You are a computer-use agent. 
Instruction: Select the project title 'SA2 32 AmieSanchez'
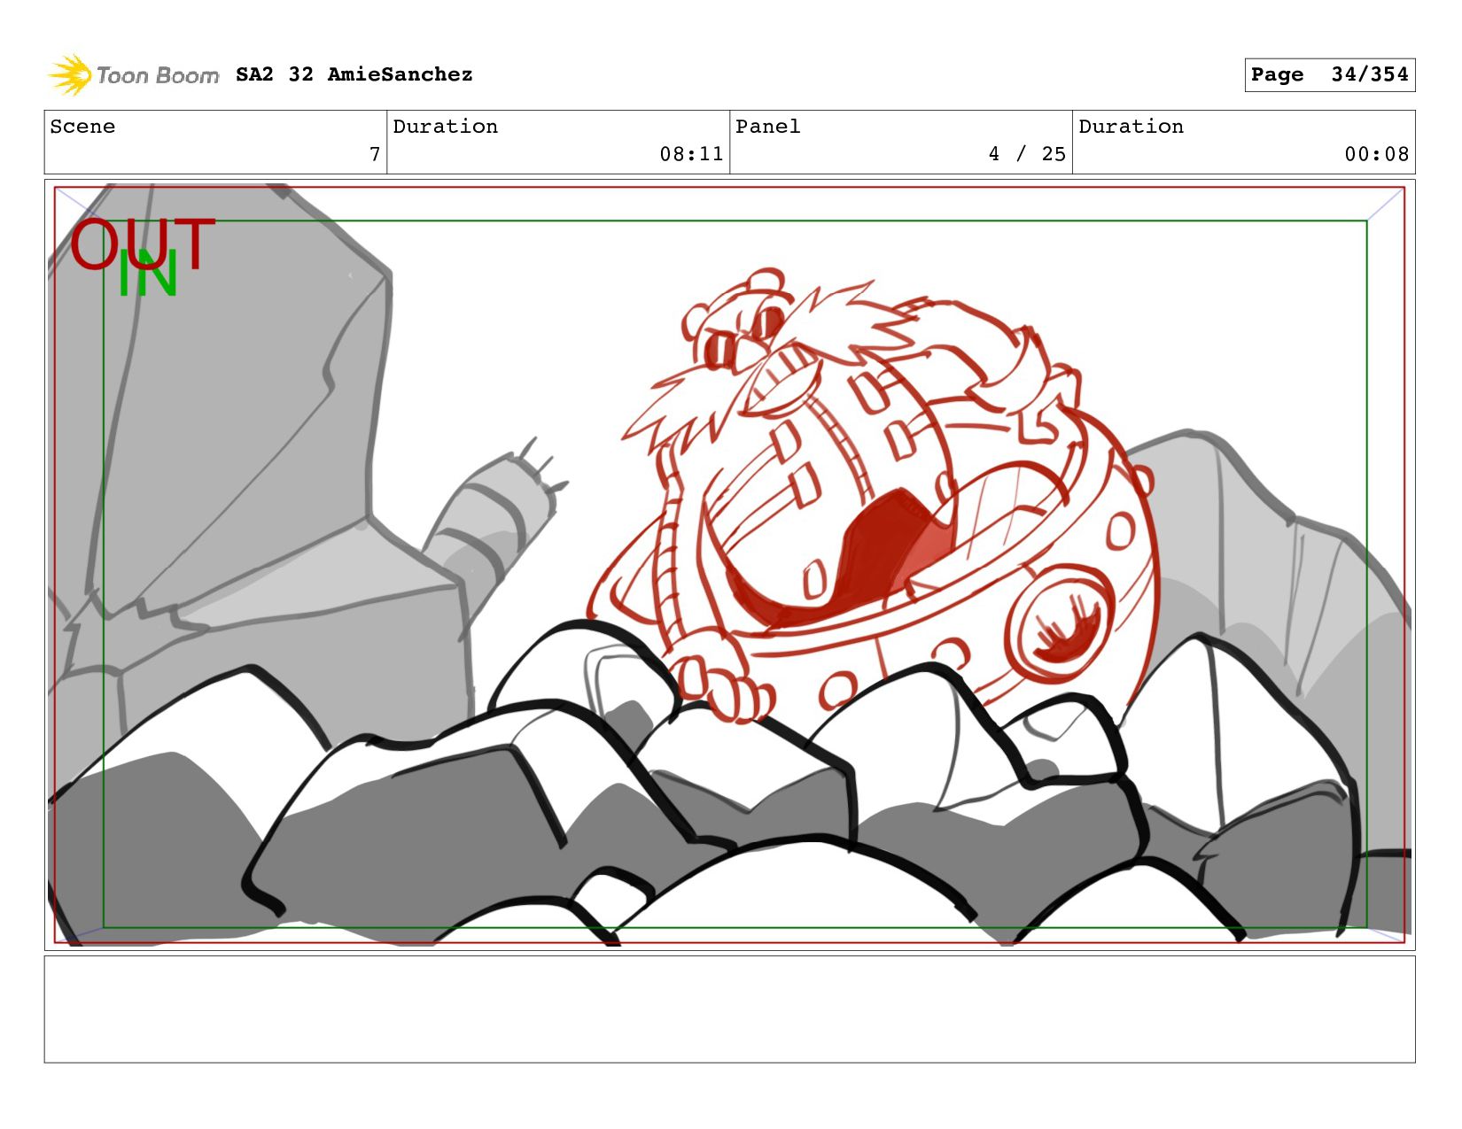point(354,74)
